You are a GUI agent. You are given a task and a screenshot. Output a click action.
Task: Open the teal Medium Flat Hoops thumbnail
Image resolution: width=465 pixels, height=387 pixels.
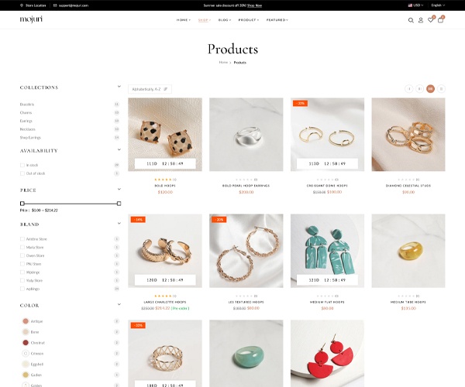pos(327,251)
